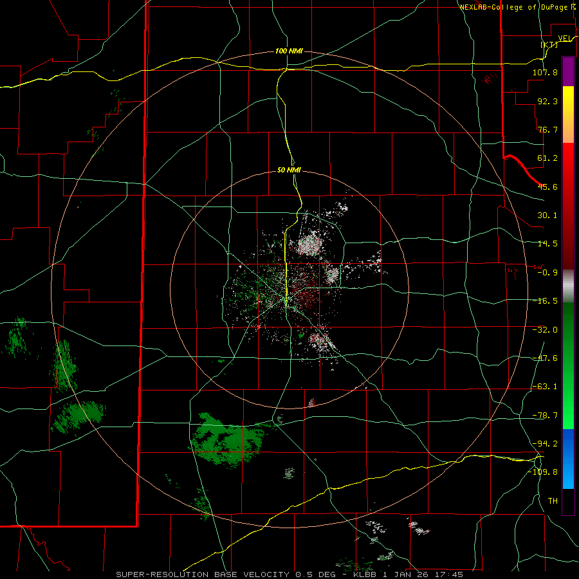Click the 92.3 legend value

547,101
